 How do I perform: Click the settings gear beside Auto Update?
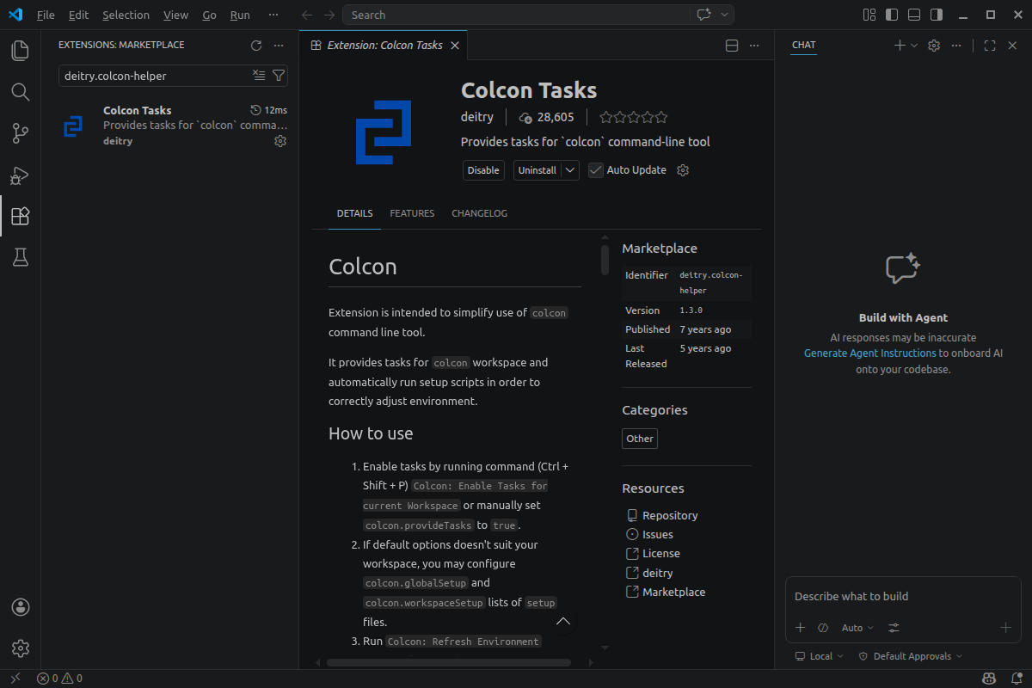[683, 170]
